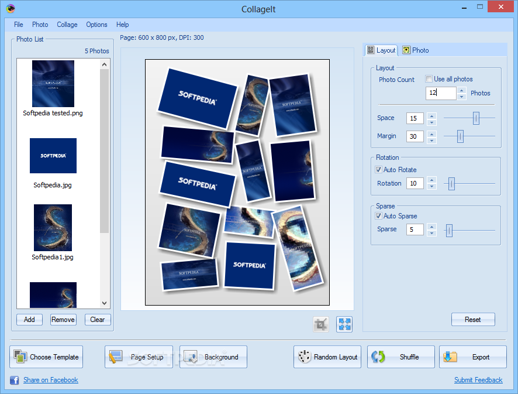The height and width of the screenshot is (394, 518).
Task: Open the Photo menu
Action: (40, 25)
